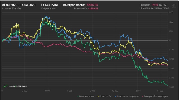Toggle the Выиграл на шоудауне series label
Screen dimensions: 179x100
(128, 96)
